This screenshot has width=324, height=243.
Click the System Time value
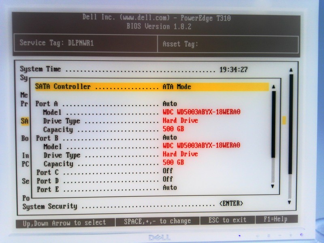click(x=233, y=70)
